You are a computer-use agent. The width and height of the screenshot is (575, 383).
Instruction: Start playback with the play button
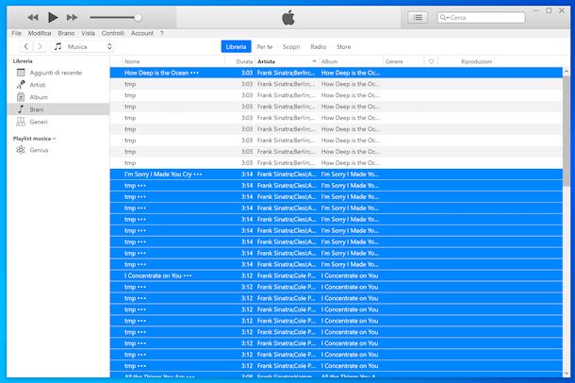tap(53, 17)
